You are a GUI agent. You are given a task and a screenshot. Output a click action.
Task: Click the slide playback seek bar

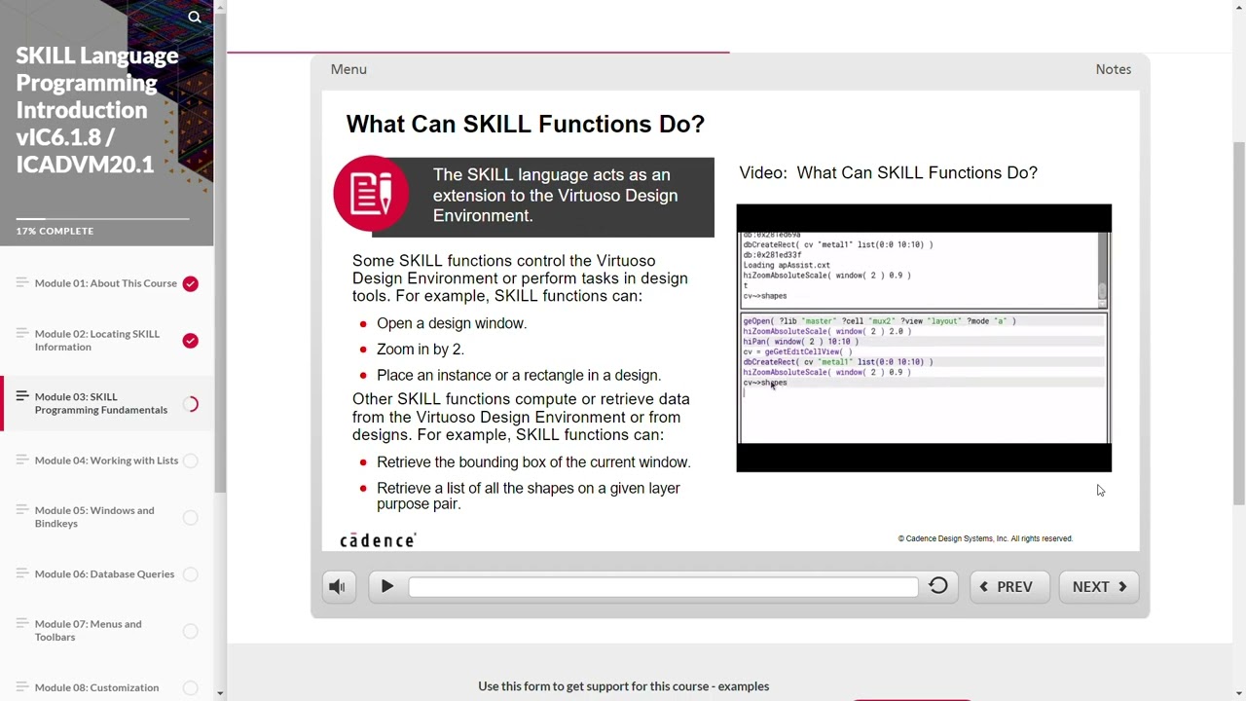point(663,587)
